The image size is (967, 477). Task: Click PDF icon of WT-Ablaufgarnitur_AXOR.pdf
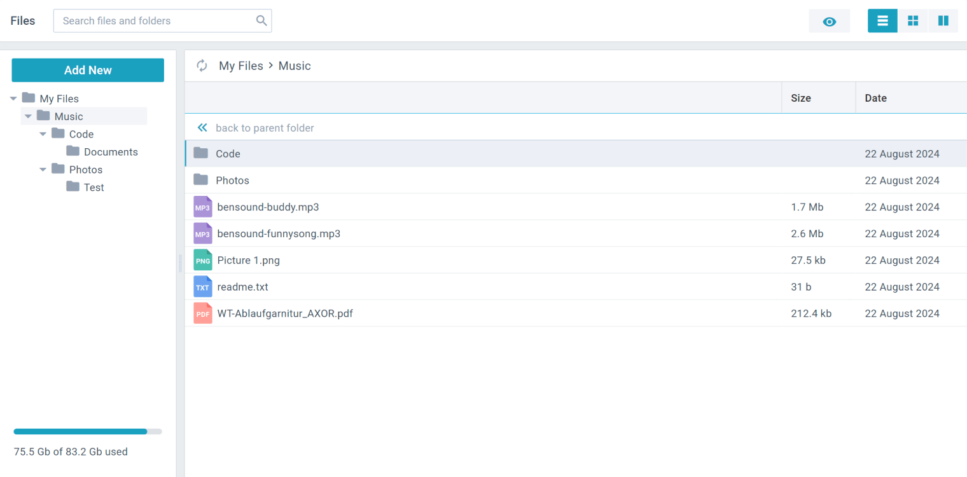(x=202, y=314)
